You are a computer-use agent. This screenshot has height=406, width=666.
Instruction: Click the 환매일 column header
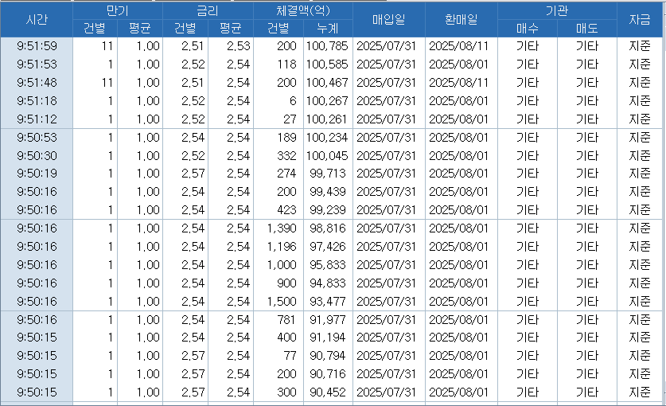point(460,19)
